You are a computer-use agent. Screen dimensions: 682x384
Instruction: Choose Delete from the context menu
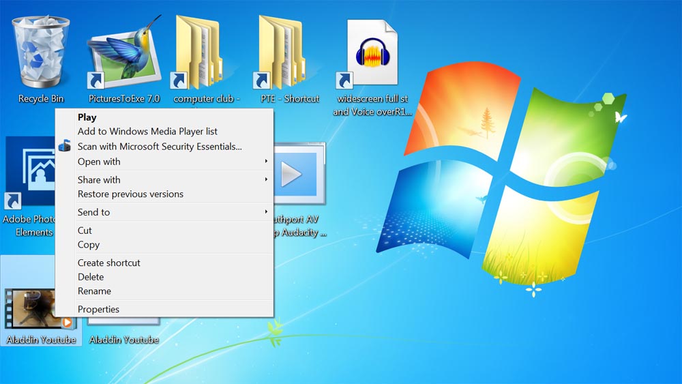tap(164, 277)
